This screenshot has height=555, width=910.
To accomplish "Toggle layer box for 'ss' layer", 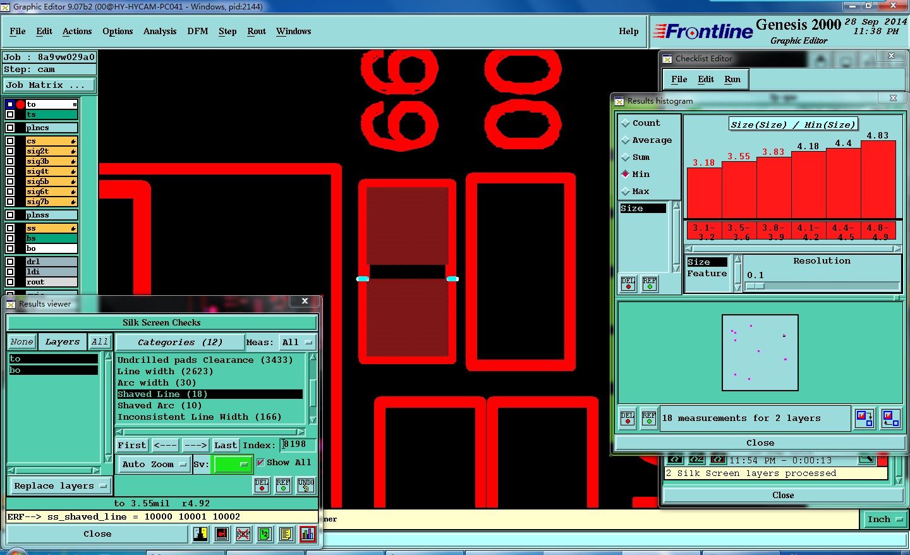I will [10, 228].
